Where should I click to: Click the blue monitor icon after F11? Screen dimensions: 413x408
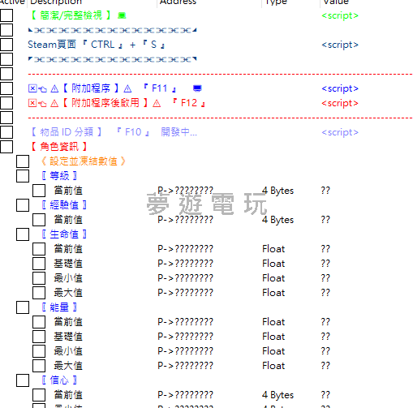tap(197, 88)
